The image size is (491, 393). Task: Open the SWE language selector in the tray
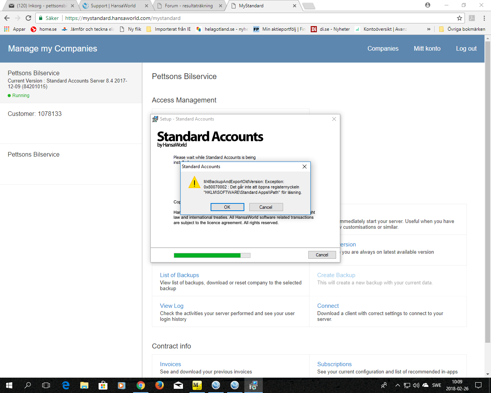(437, 385)
